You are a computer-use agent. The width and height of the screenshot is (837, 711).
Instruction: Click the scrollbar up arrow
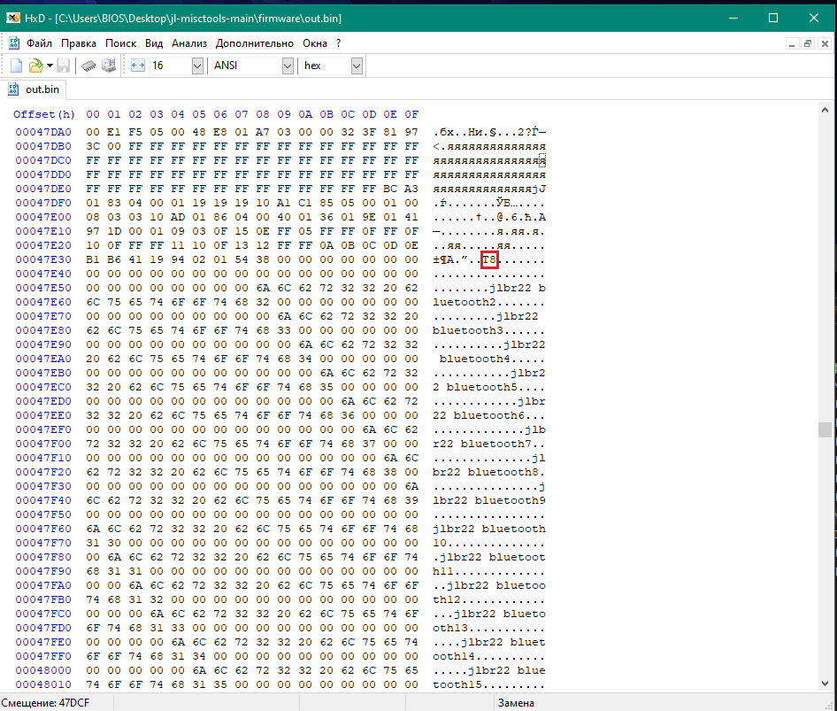pos(825,110)
